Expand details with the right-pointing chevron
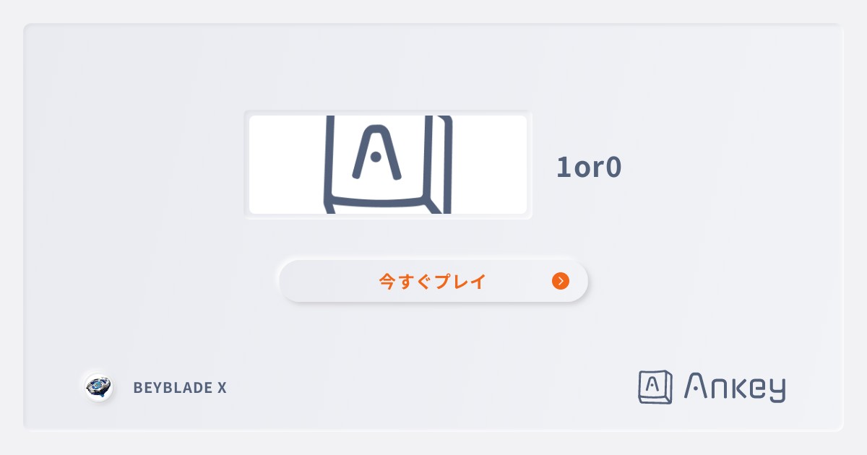This screenshot has height=455, width=867. (561, 281)
